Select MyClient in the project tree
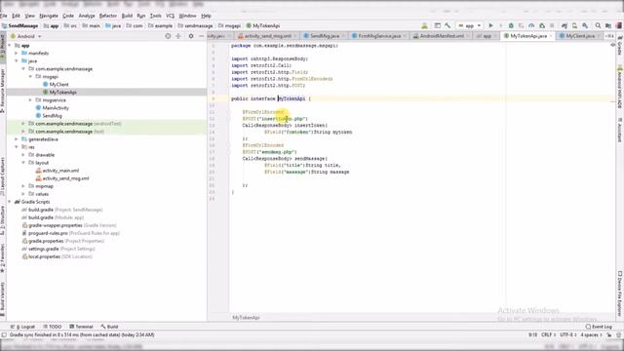The width and height of the screenshot is (624, 351). 58,85
